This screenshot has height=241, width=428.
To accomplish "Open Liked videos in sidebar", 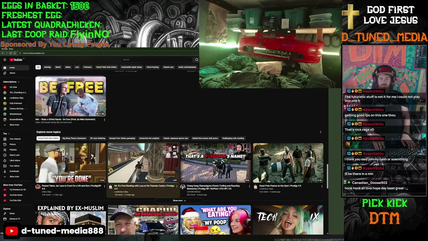I will (x=15, y=160).
